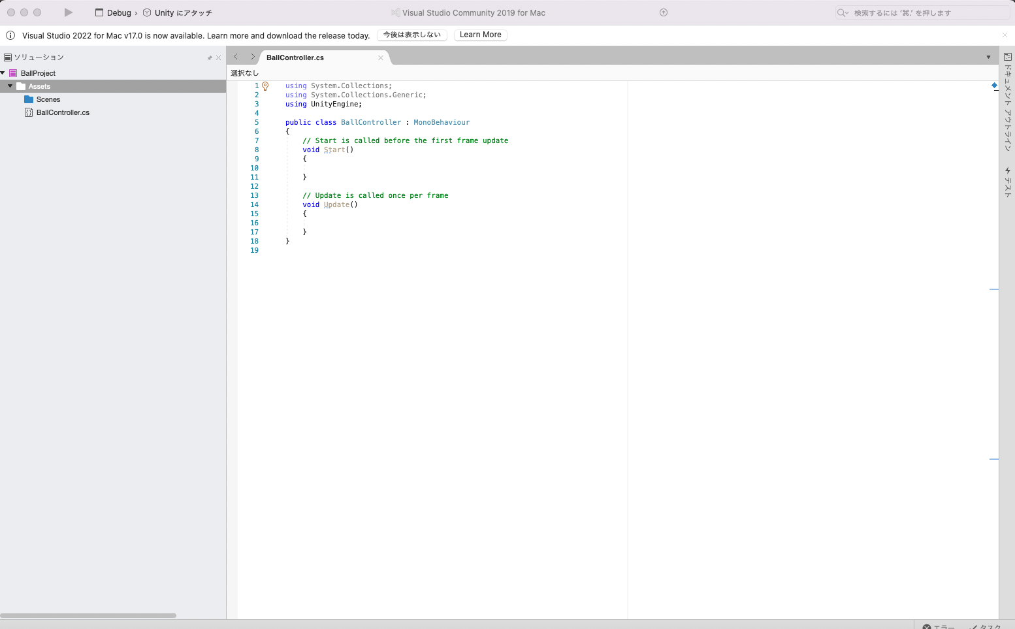
Task: Open the テスト side pad
Action: click(1007, 182)
